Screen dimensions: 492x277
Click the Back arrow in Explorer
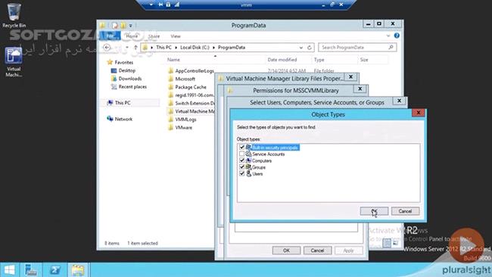tap(107, 48)
